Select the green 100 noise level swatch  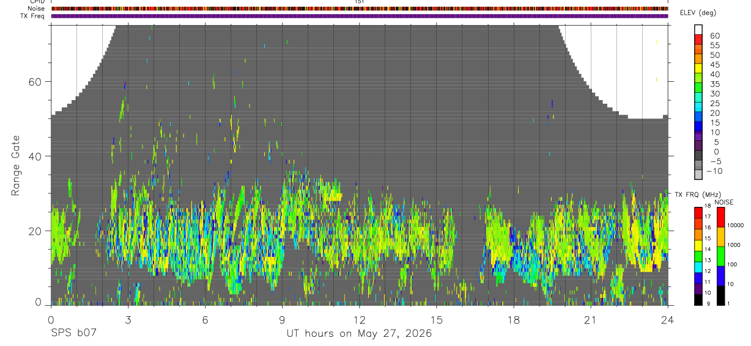(720, 256)
